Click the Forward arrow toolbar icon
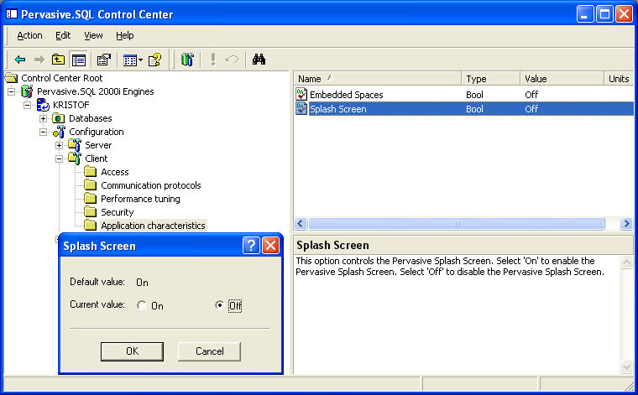 tap(39, 60)
